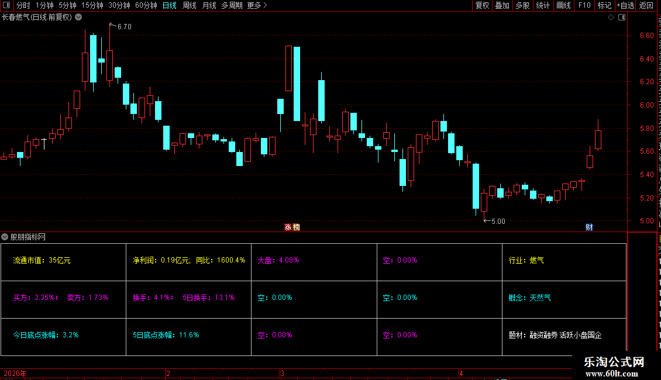Click the 买方: 2.35% value
Image resolution: width=661 pixels, height=380 pixels.
tap(36, 298)
